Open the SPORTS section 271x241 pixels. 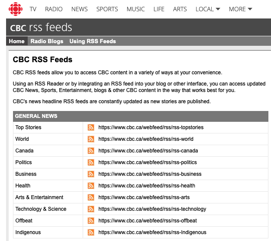pyautogui.click(x=107, y=9)
